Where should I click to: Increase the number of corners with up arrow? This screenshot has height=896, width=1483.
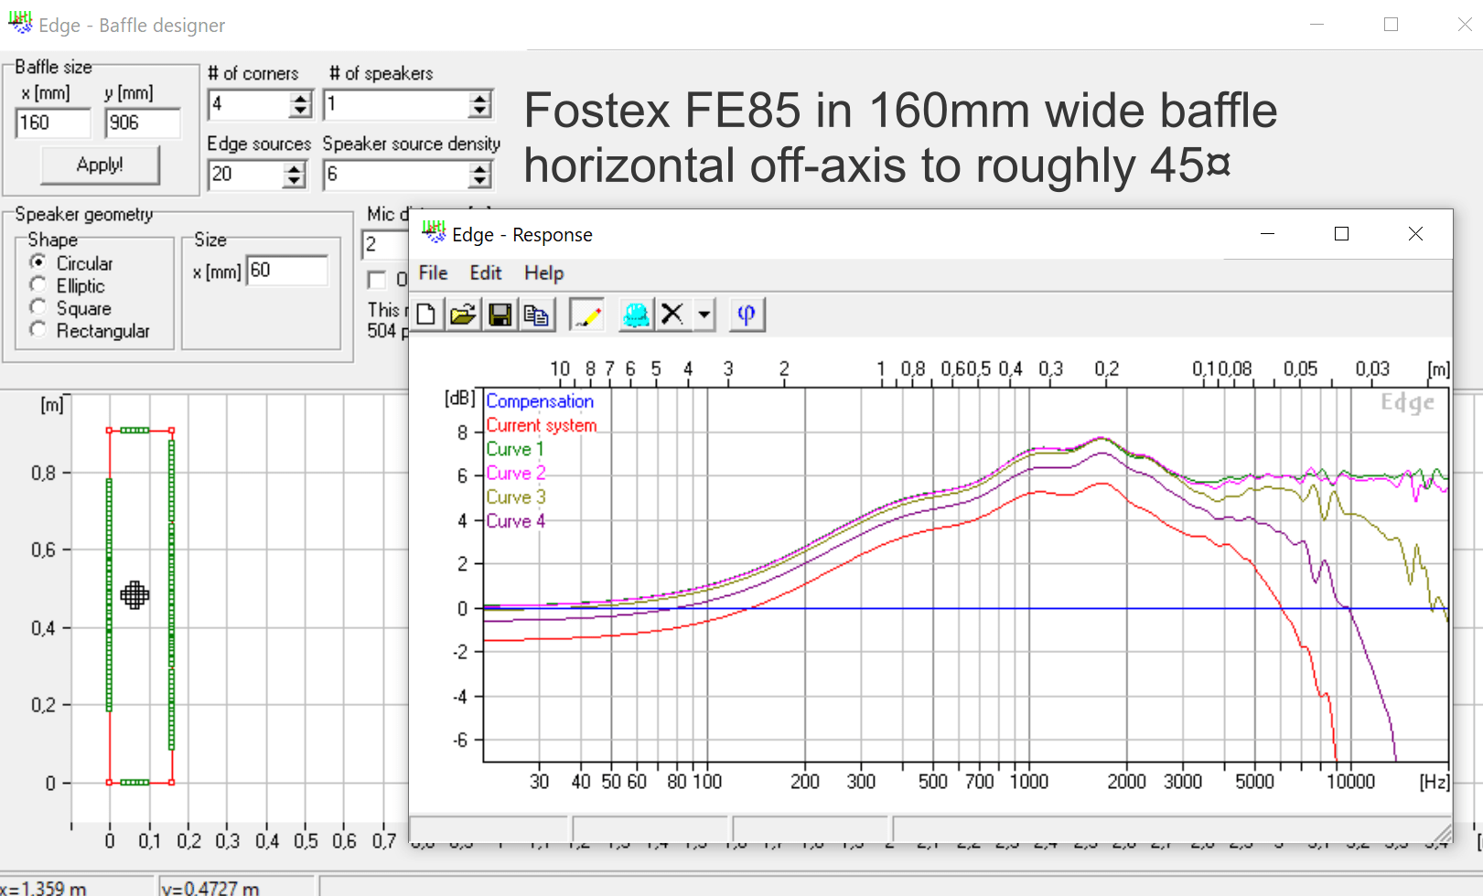click(300, 98)
